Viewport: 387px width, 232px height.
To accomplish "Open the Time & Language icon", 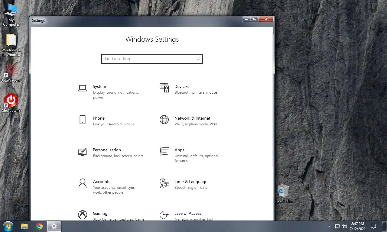I will click(x=164, y=183).
